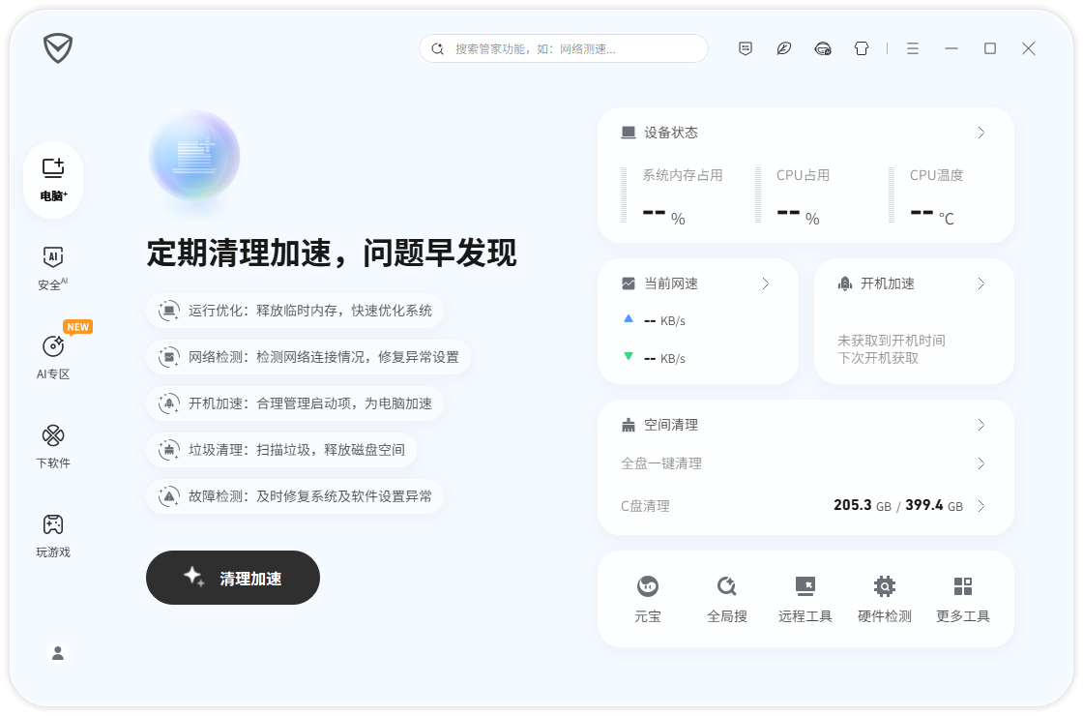Open the feedback message icon in title bar

(746, 48)
